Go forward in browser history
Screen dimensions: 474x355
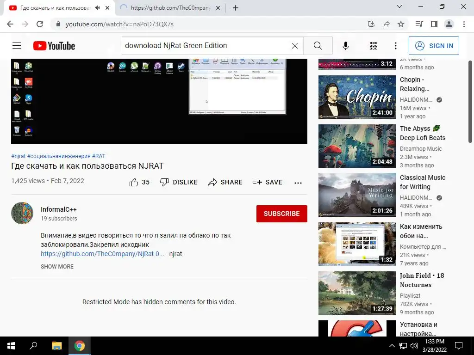pyautogui.click(x=25, y=24)
